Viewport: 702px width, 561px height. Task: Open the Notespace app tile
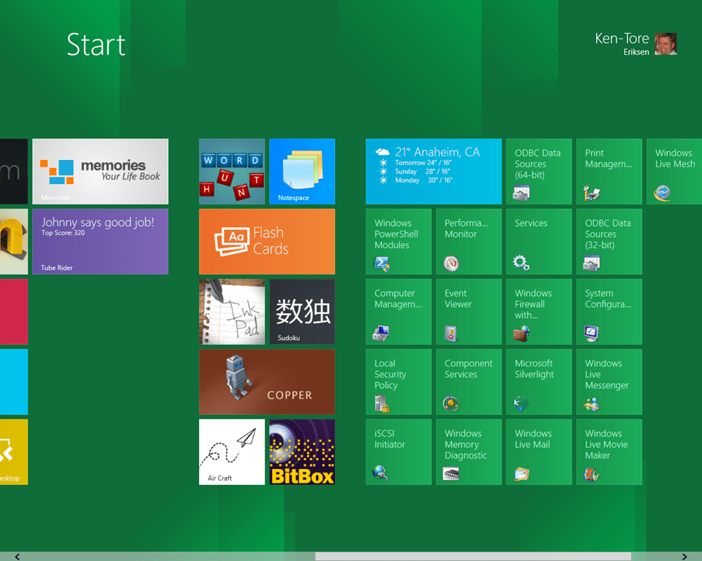click(x=302, y=172)
